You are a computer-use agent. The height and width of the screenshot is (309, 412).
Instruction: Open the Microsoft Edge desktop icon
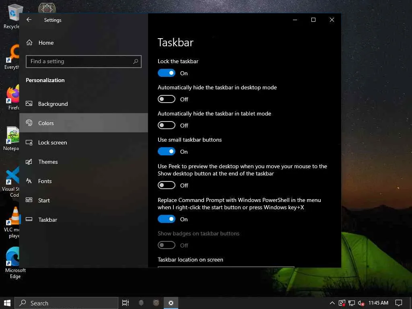click(x=15, y=263)
